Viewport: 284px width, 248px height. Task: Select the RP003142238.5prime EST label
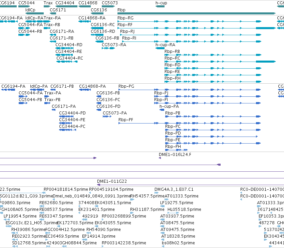pyautogui.click(x=124, y=243)
